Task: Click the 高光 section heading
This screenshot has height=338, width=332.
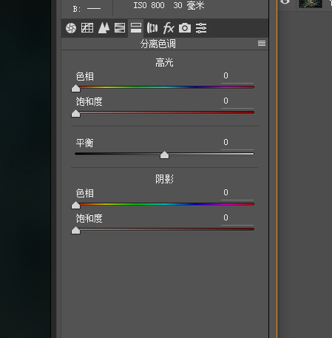Action: (x=164, y=62)
